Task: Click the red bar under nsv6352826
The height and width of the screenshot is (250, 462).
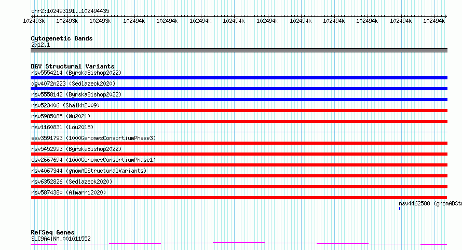Action: pos(239,187)
